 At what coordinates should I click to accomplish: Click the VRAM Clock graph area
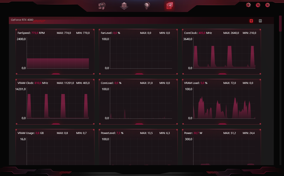(58, 103)
